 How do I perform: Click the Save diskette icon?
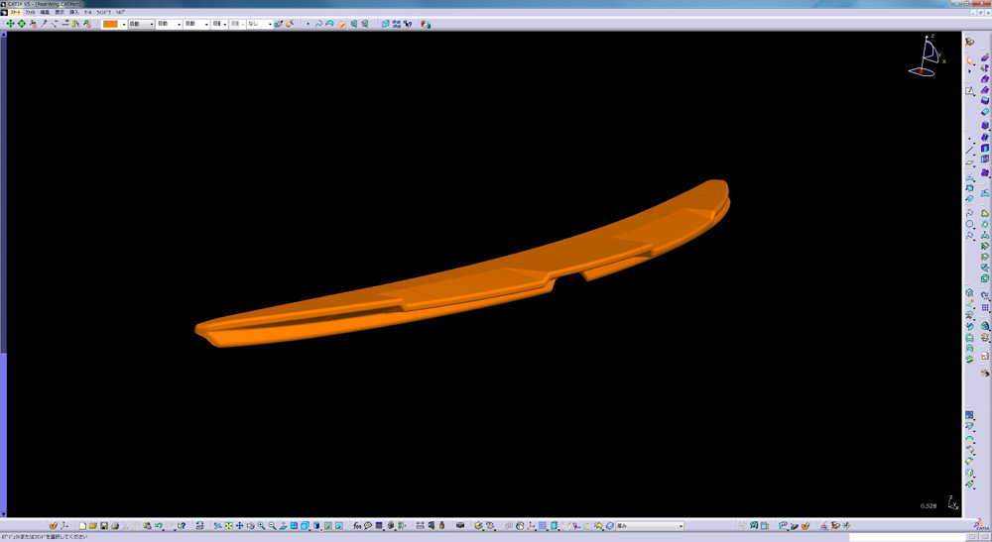[x=104, y=525]
